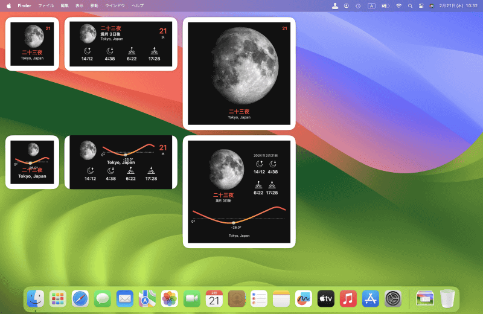Click moonrise time 14:12 in top medium widget
The height and width of the screenshot is (314, 483).
coord(87,59)
